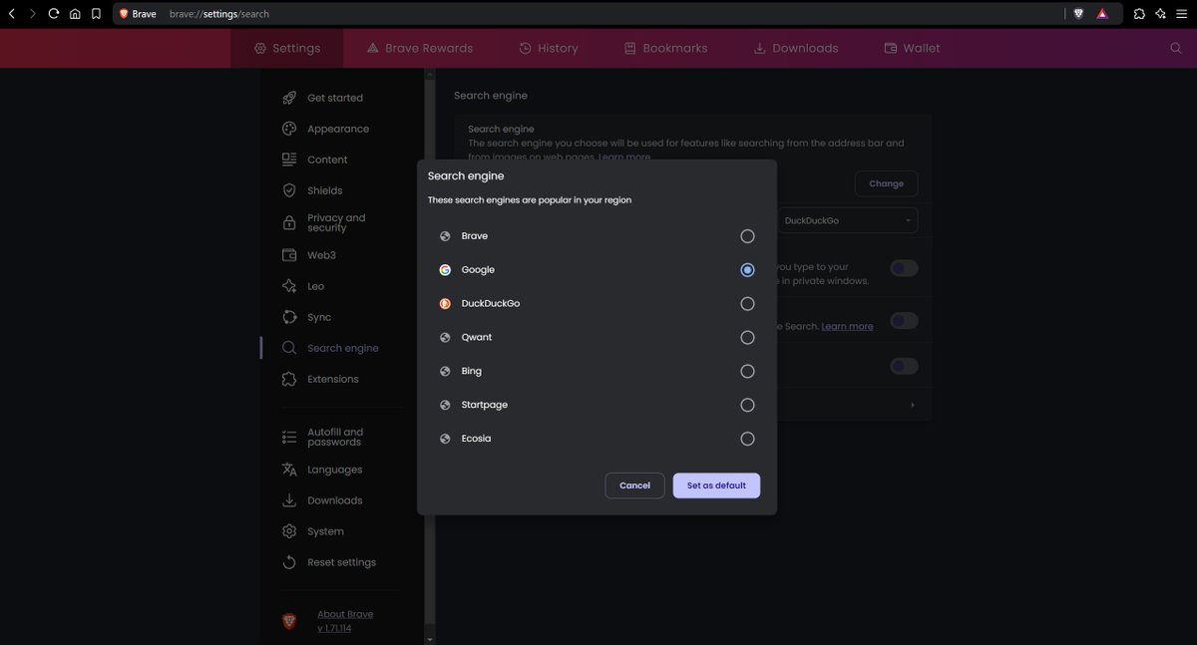Click the Web3 wallet icon in sidebar
This screenshot has height=645, width=1197.
point(289,255)
